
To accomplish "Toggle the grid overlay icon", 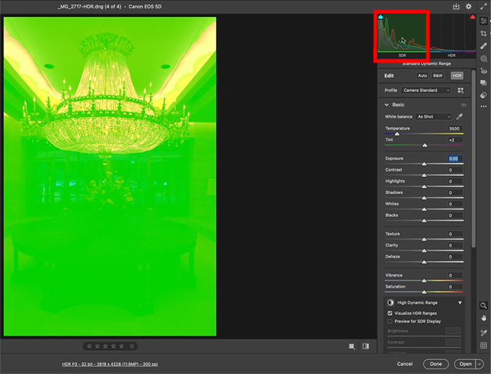I will [484, 345].
